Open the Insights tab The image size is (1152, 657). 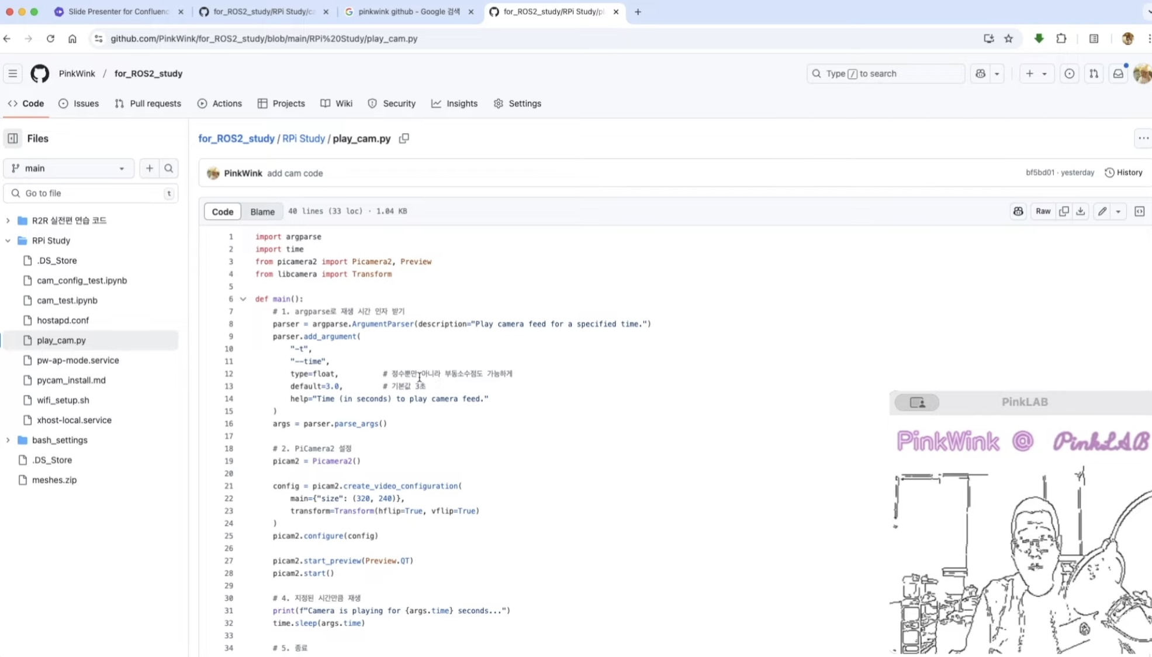click(454, 103)
